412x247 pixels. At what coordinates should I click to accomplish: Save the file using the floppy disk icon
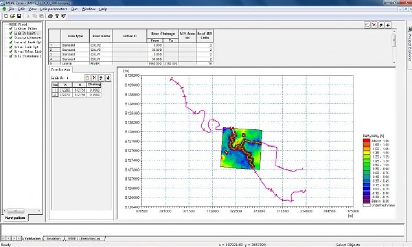pos(19,16)
